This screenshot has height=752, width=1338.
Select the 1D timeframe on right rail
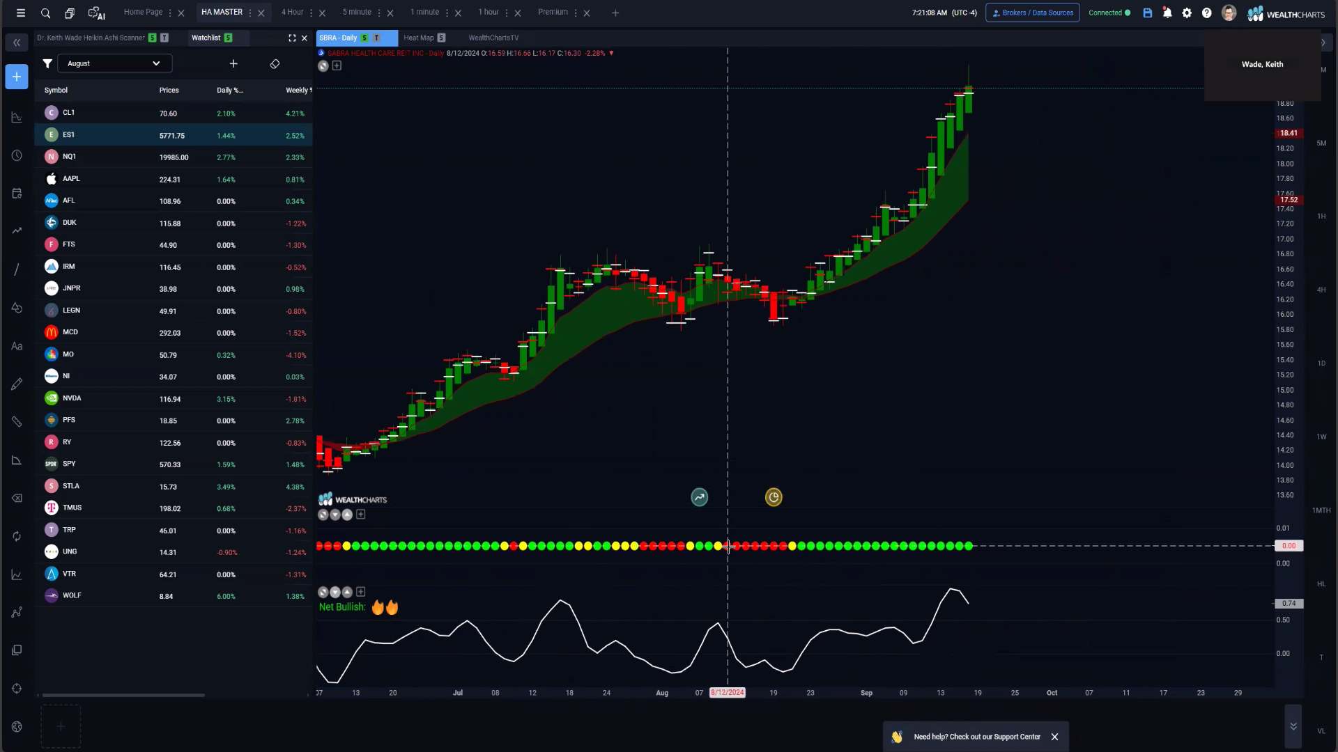[x=1321, y=363]
